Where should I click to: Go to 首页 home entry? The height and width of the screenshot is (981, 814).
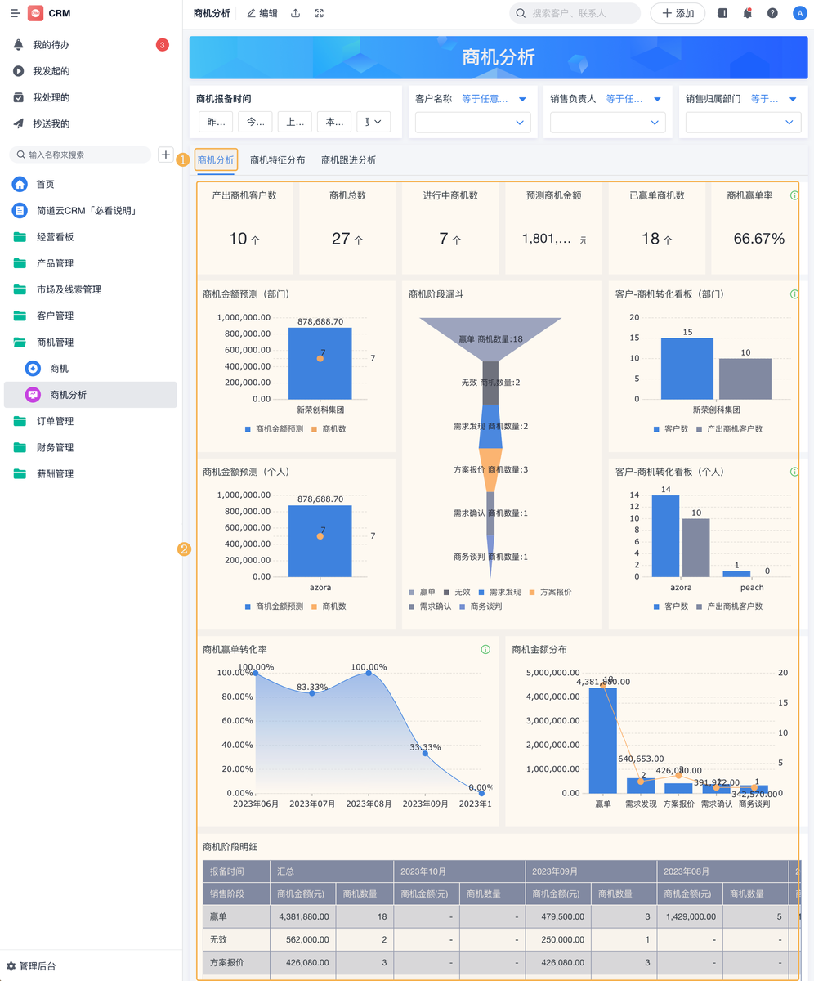[x=90, y=185]
